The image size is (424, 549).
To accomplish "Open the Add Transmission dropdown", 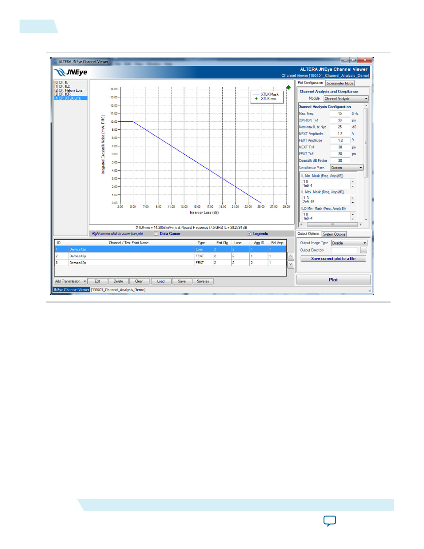I will click(70, 281).
